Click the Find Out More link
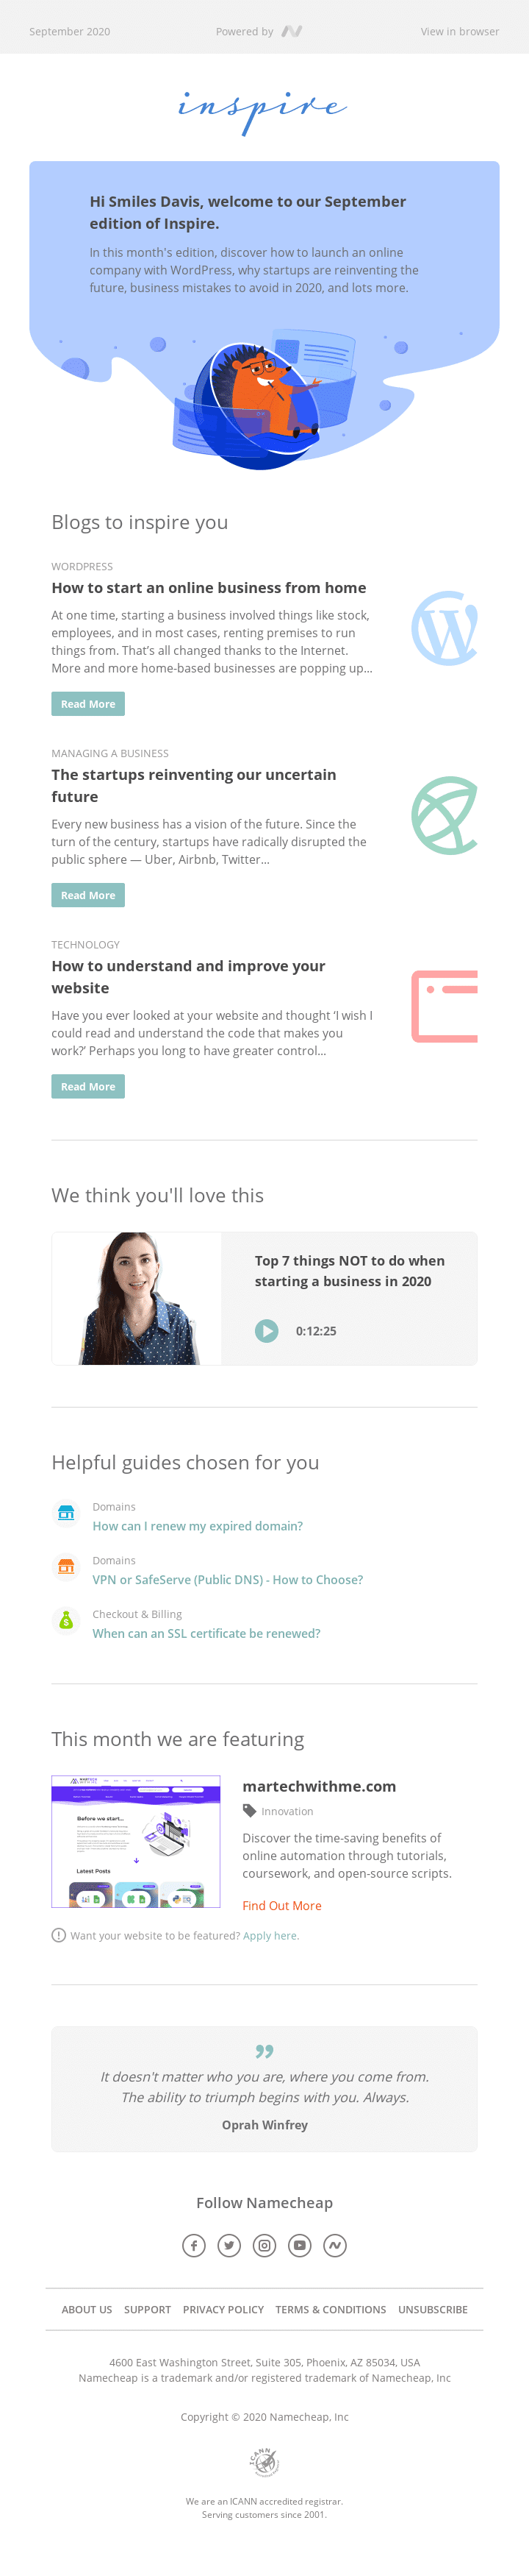Screen dimensions: 529x2576 281,1906
